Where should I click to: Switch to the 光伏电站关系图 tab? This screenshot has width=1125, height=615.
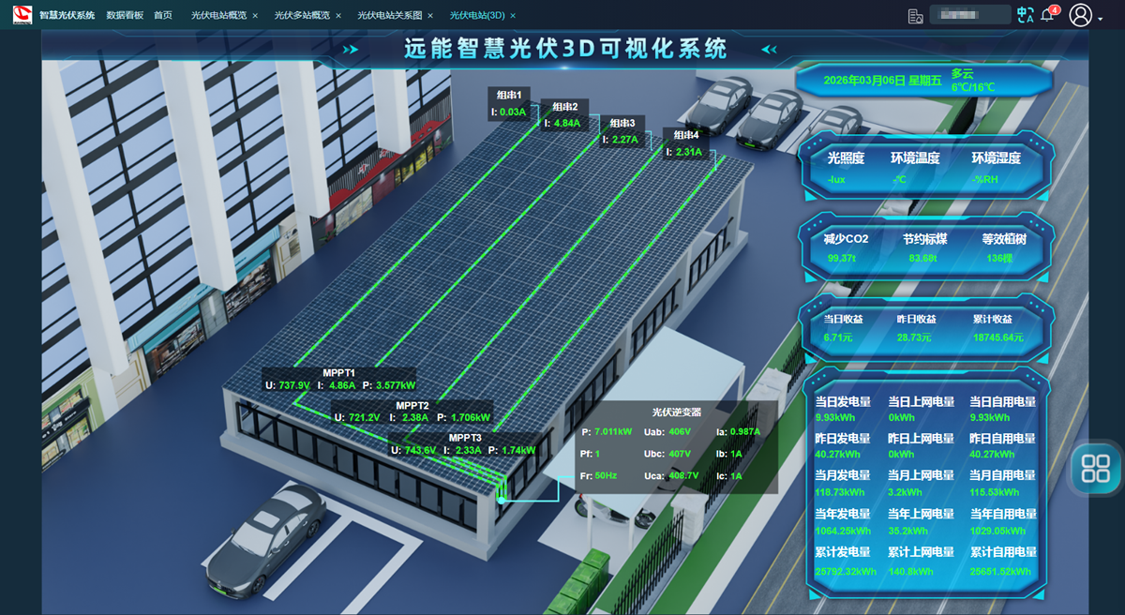389,16
